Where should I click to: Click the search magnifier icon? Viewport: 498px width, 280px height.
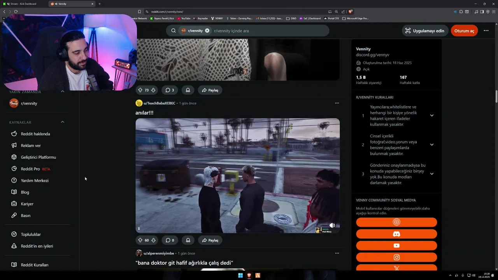pyautogui.click(x=174, y=31)
